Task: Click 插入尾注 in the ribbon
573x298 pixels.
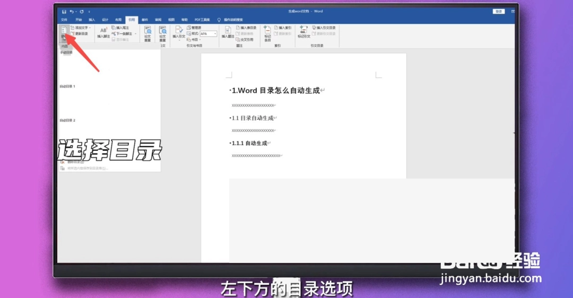Action: pyautogui.click(x=120, y=28)
